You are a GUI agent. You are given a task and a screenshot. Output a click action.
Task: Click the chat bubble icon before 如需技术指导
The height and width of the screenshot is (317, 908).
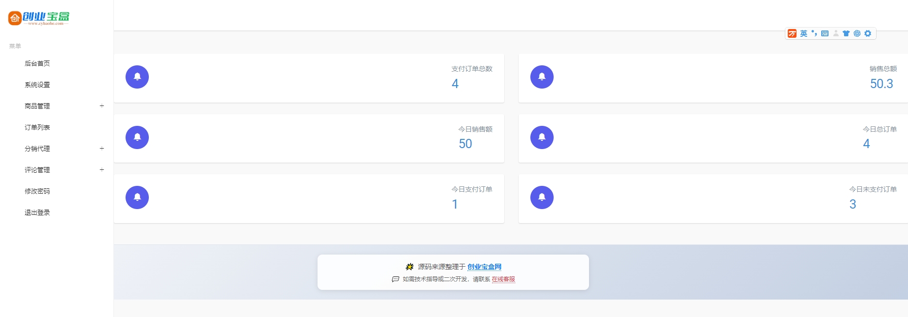396,279
